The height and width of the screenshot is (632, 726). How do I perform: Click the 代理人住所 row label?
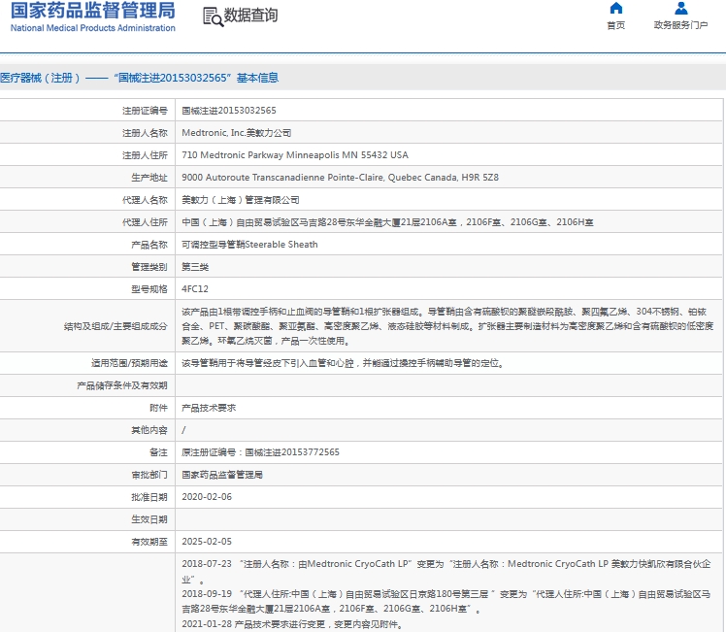[x=145, y=222]
